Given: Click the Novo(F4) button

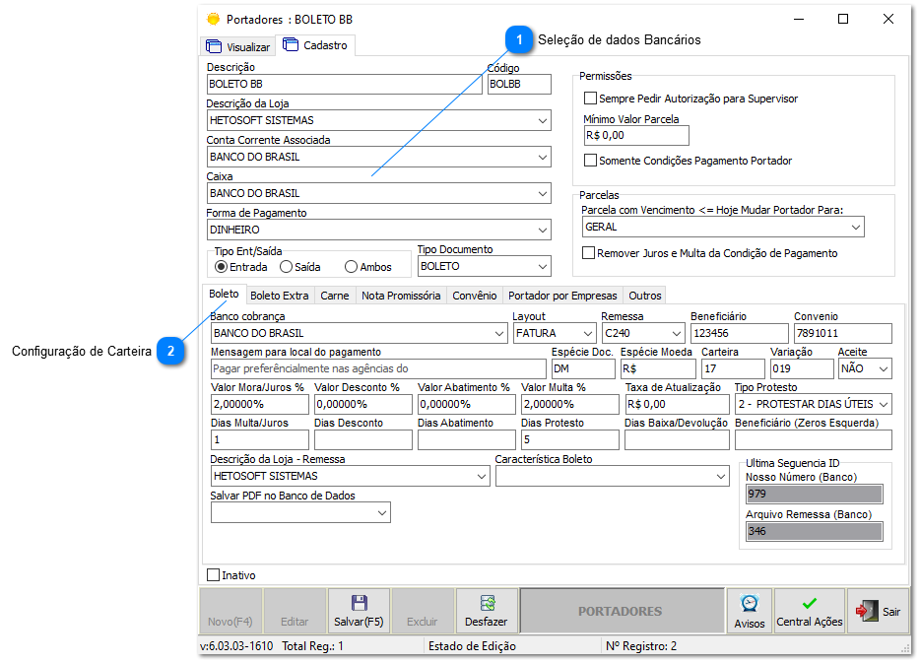Looking at the screenshot, I should [x=229, y=610].
